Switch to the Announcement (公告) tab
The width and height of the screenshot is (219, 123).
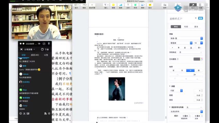46,55
